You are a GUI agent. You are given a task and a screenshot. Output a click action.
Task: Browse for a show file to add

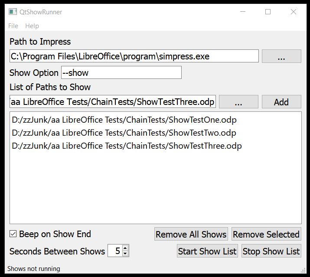[x=238, y=102]
